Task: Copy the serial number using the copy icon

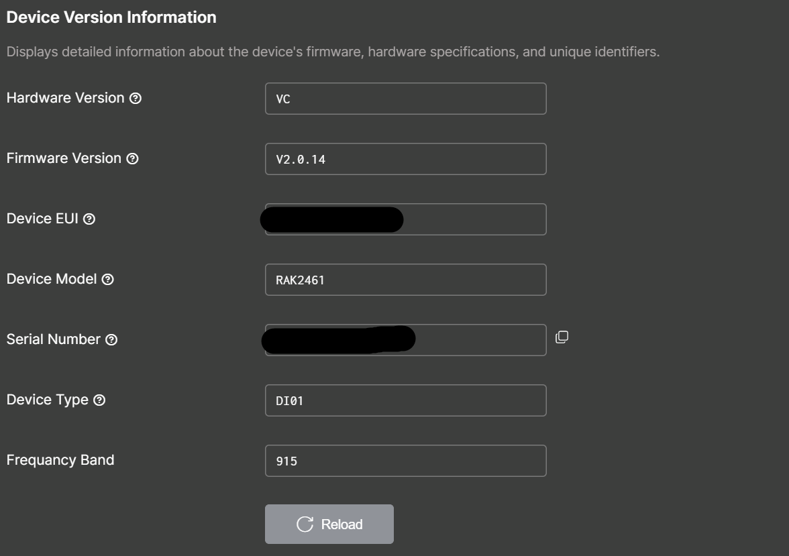Action: pyautogui.click(x=562, y=337)
